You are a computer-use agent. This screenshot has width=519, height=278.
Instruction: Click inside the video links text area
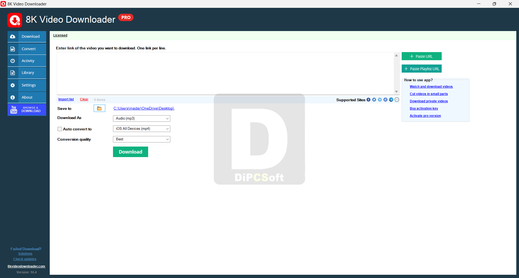[225, 73]
